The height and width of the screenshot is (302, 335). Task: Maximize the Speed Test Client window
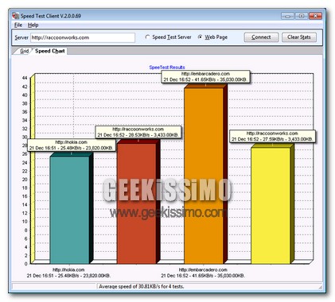tap(302, 16)
